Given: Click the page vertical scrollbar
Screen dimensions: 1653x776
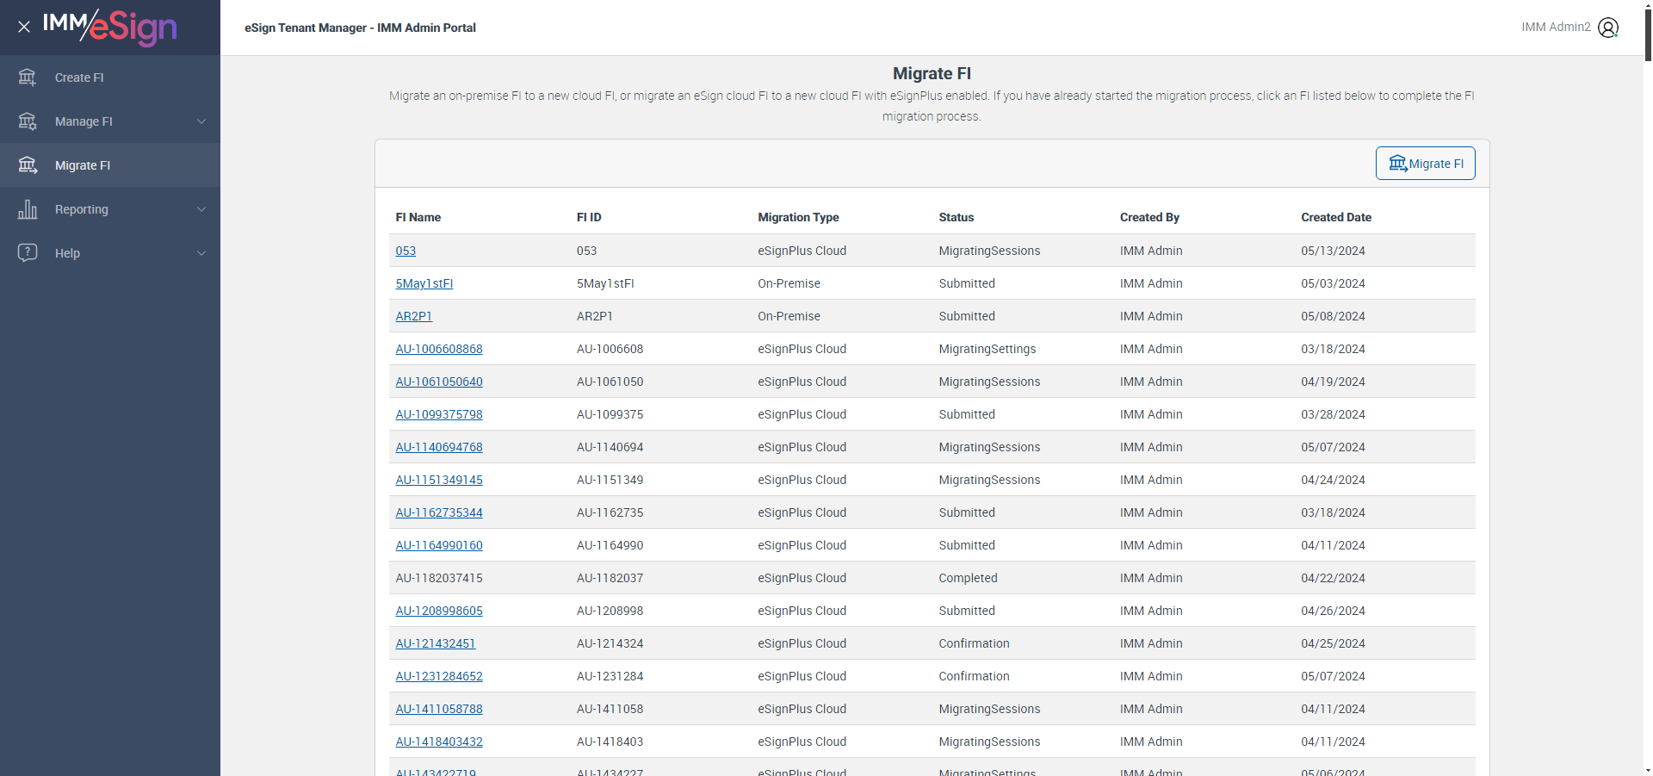Looking at the screenshot, I should coord(1647,388).
